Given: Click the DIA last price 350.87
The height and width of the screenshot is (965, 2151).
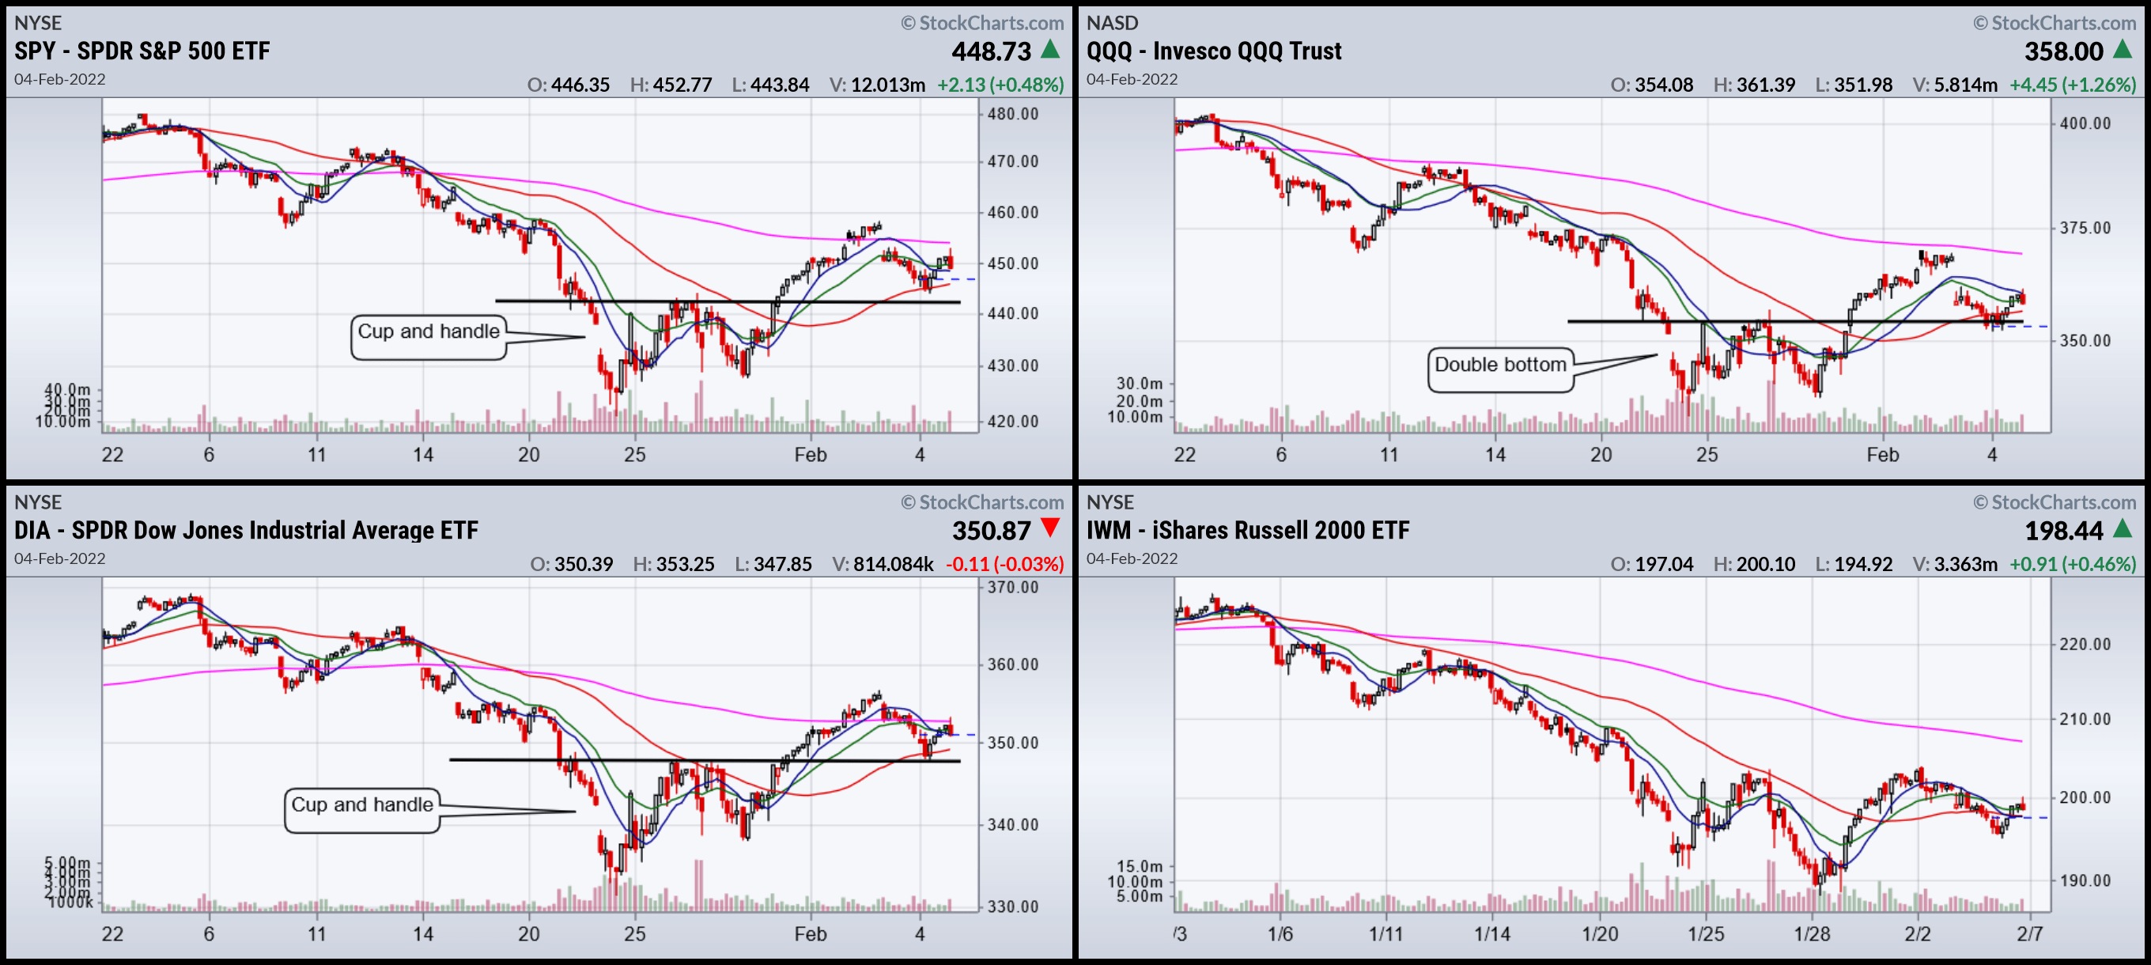Looking at the screenshot, I should [x=991, y=532].
